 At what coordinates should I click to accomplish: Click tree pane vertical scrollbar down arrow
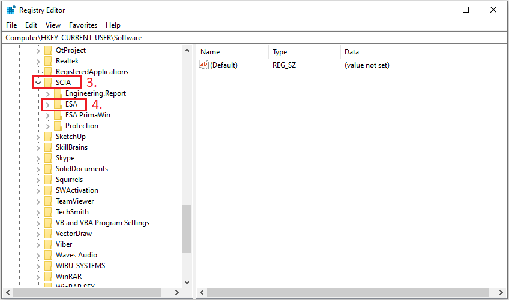pyautogui.click(x=187, y=283)
